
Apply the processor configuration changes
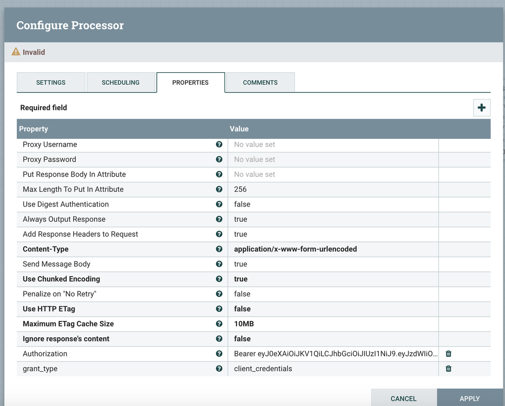[x=470, y=398]
